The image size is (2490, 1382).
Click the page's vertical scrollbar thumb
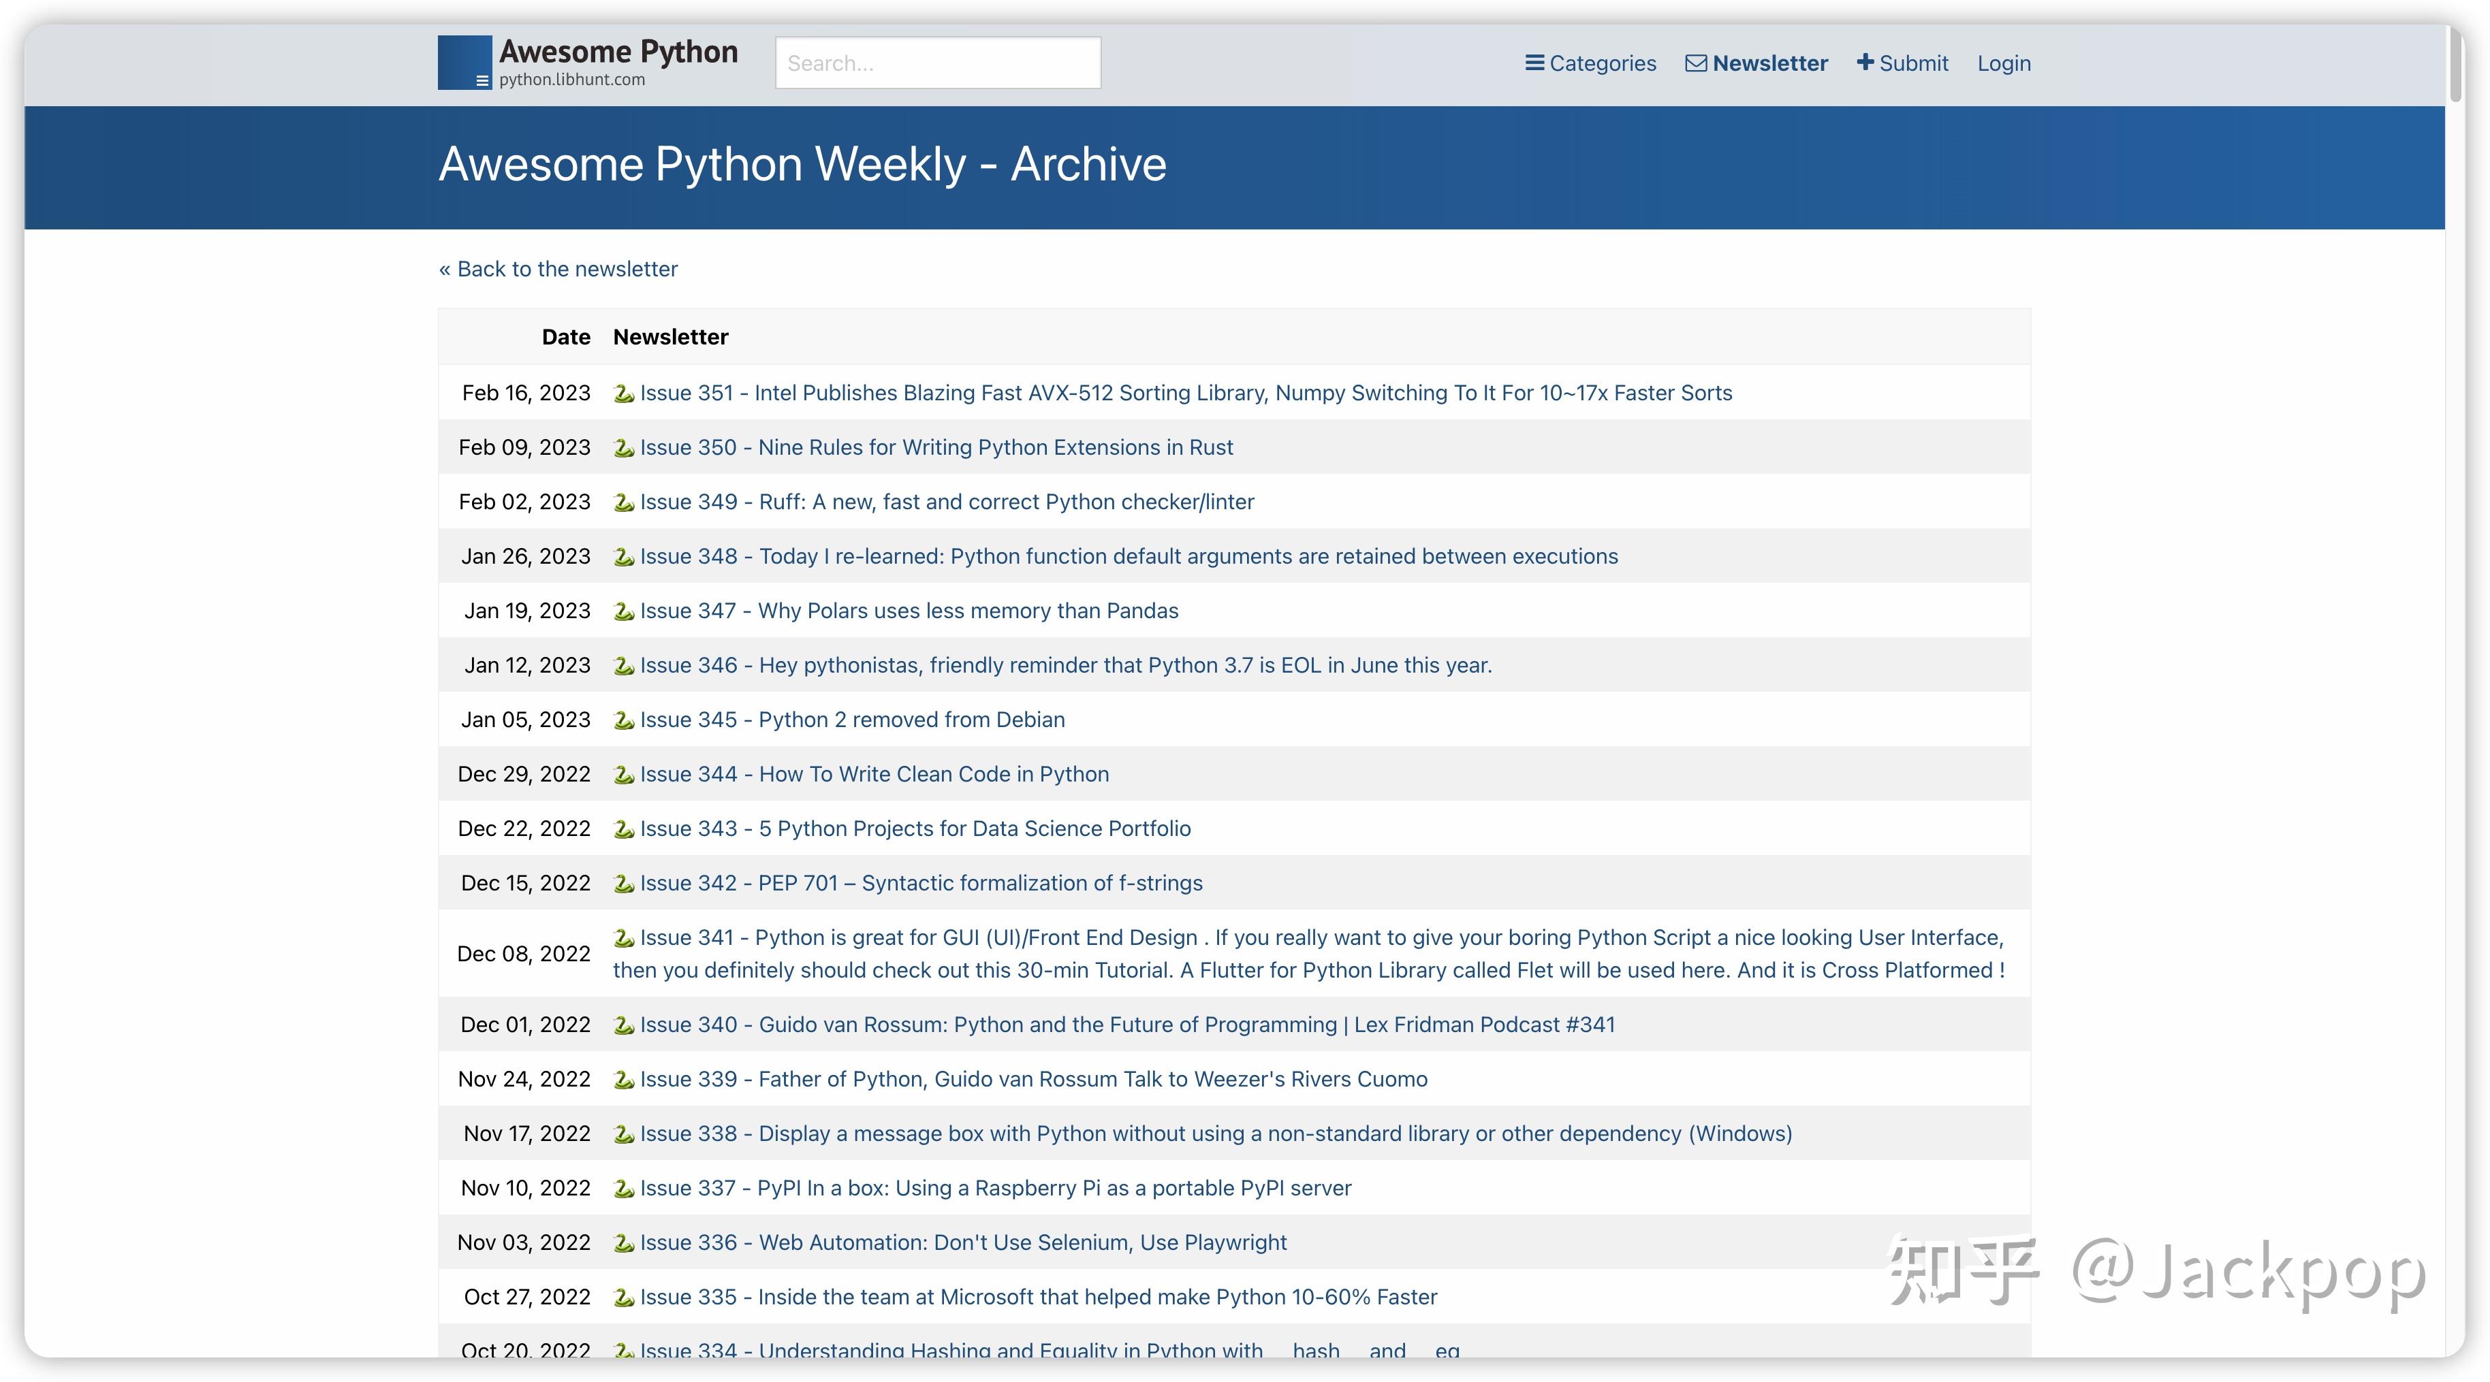click(2455, 63)
